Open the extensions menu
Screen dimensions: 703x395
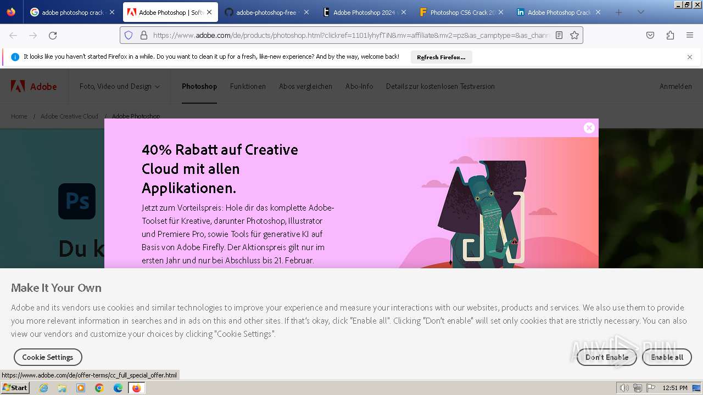point(670,35)
